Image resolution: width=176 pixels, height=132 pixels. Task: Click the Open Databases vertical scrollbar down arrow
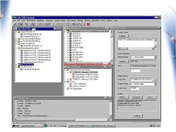pos(112,61)
